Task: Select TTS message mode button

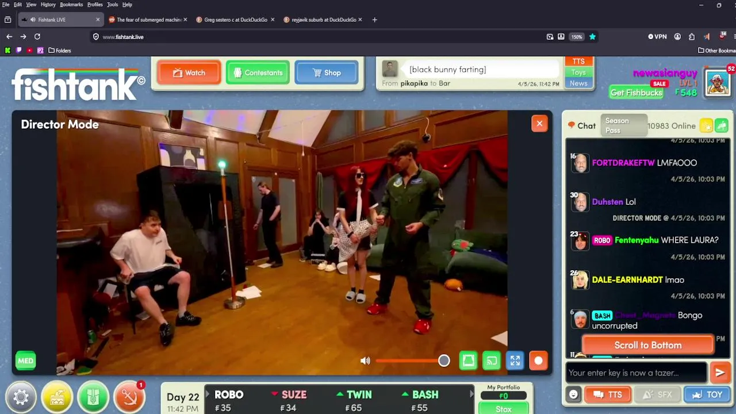Action: (608, 394)
